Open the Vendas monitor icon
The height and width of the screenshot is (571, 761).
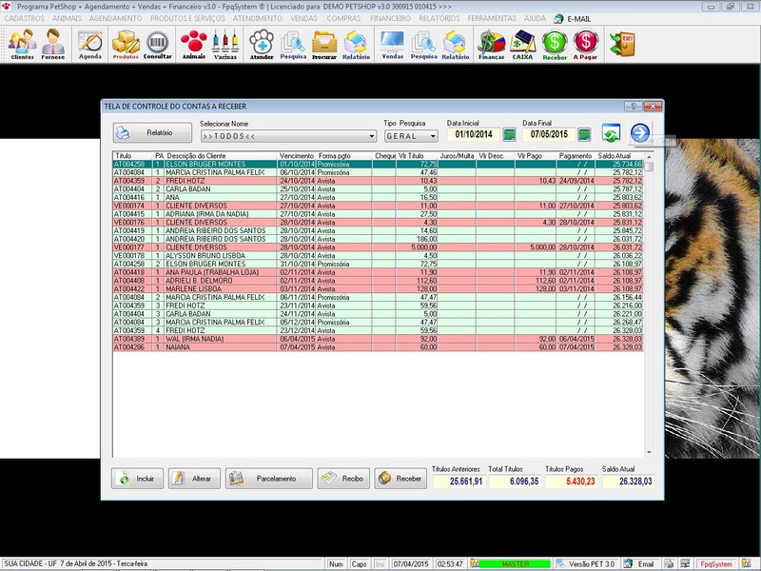[x=393, y=44]
